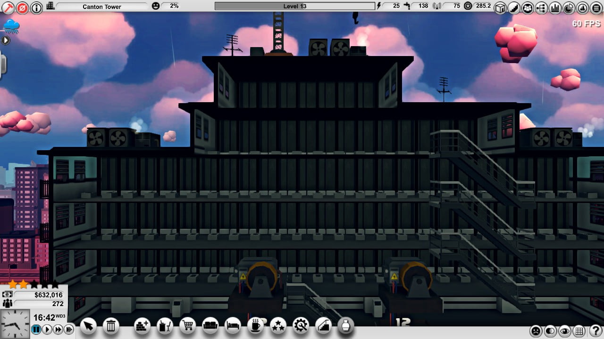Image resolution: width=604 pixels, height=339 pixels.
Task: Set game speed to fastest
Action: [69, 330]
